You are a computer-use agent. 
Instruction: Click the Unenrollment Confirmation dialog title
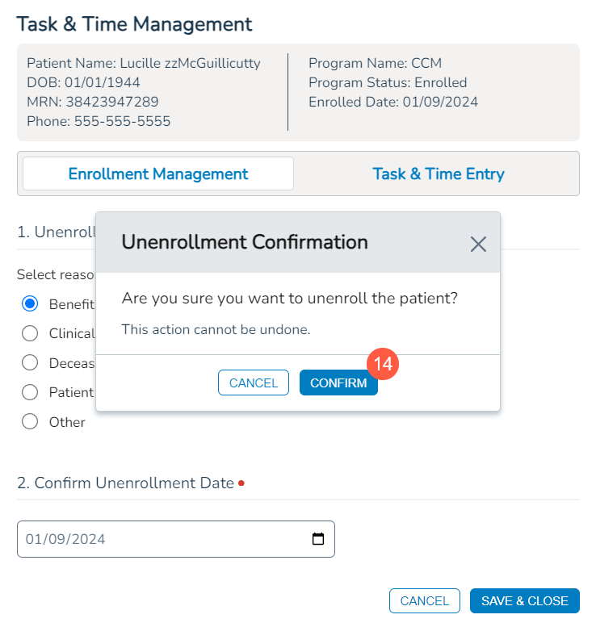click(x=245, y=242)
